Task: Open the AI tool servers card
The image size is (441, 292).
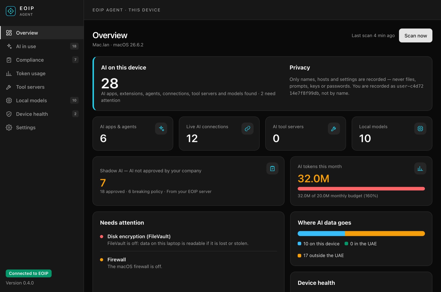Action: [x=305, y=134]
